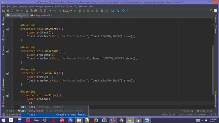Open Firefox from the Windows taskbar
This screenshot has height=123, width=219.
click(96, 120)
